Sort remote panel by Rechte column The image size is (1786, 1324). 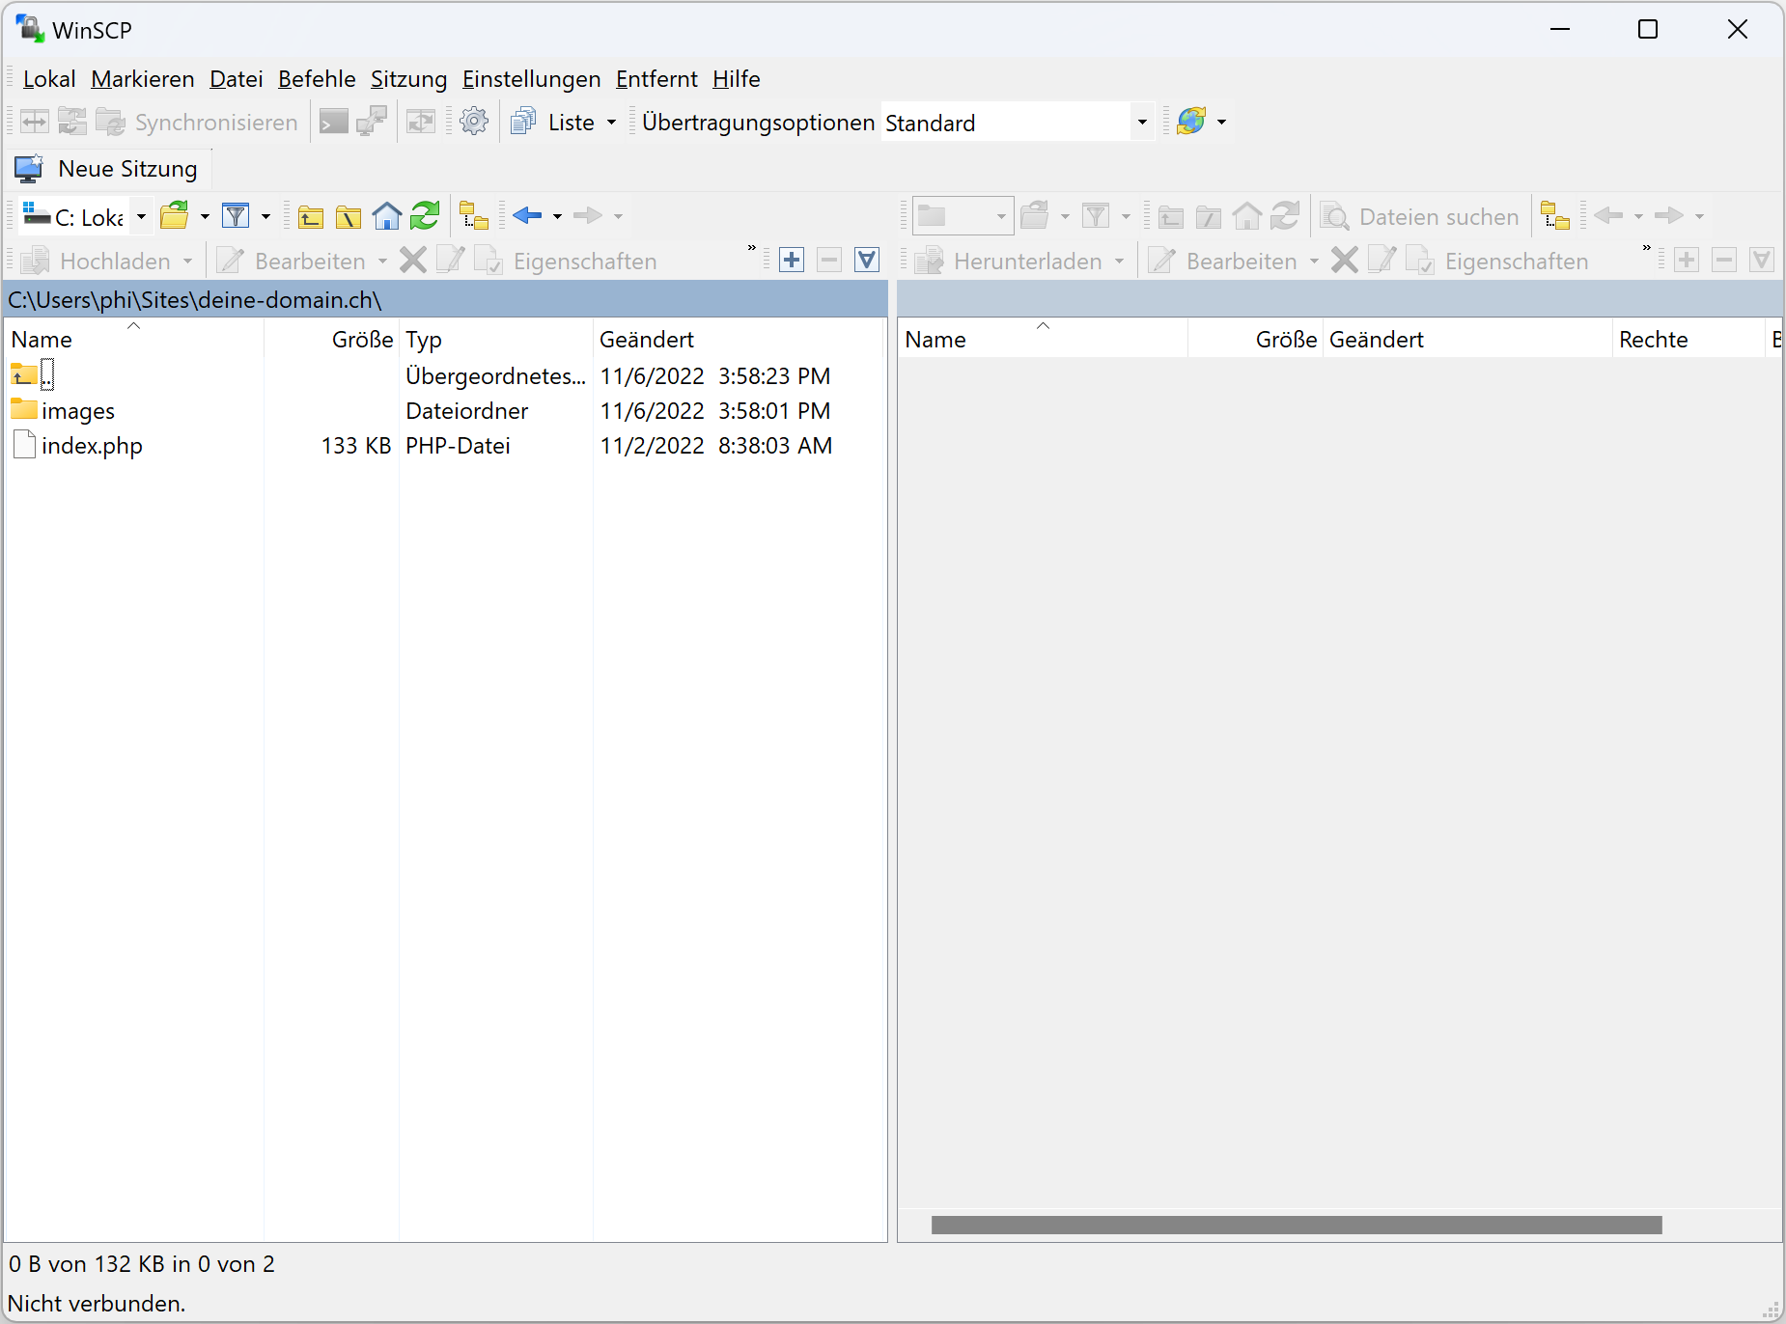1688,339
